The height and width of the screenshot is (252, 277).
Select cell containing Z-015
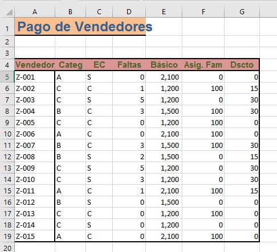click(35, 236)
